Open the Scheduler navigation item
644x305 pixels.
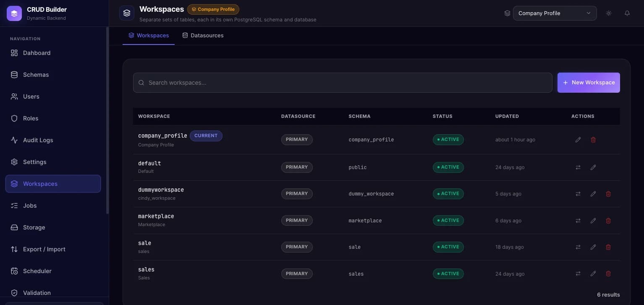coord(53,271)
